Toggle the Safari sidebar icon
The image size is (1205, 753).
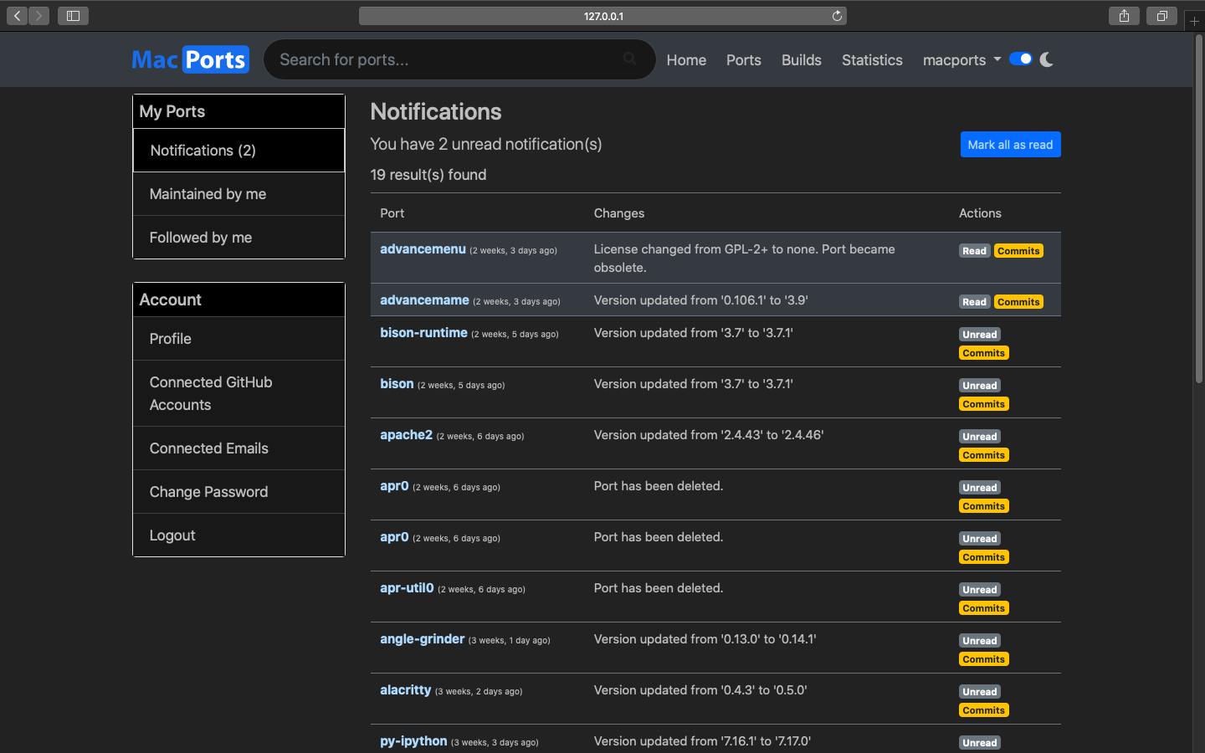tap(73, 16)
